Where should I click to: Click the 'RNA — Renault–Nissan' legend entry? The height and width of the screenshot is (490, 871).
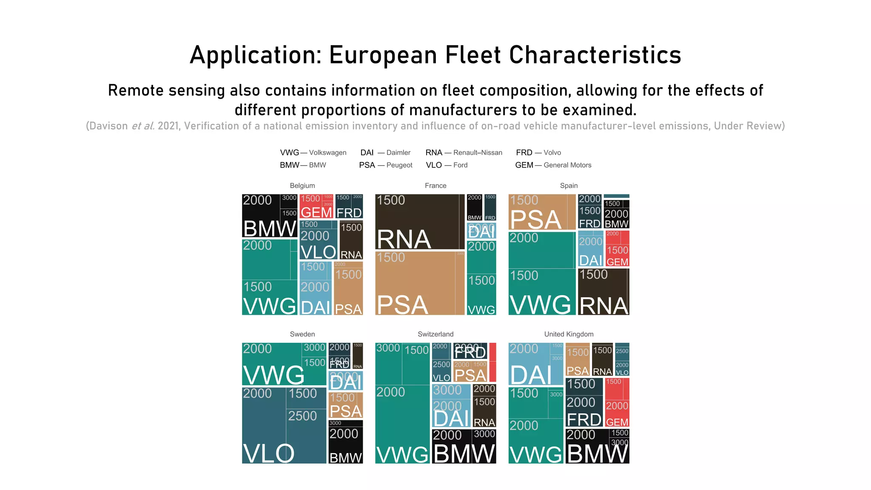coord(464,153)
